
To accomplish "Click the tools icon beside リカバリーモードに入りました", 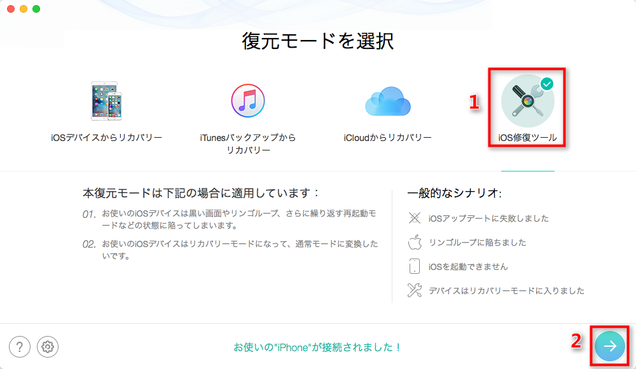I will pyautogui.click(x=415, y=290).
